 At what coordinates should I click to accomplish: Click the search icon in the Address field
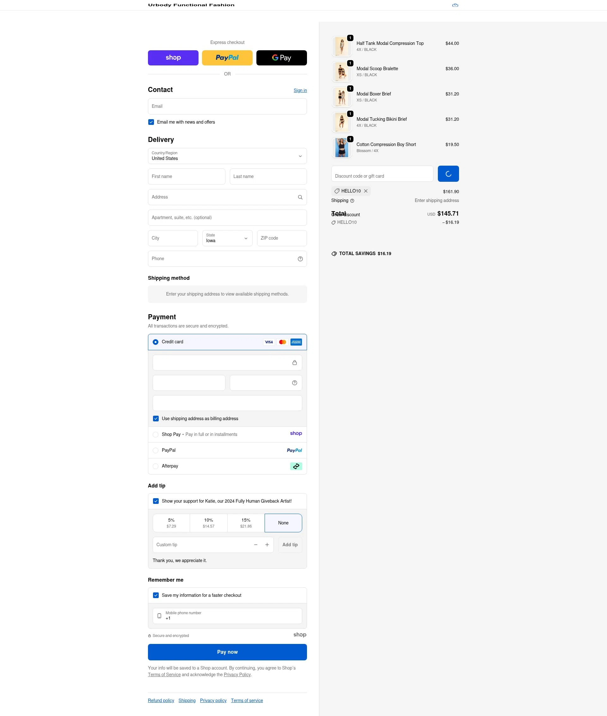[300, 197]
